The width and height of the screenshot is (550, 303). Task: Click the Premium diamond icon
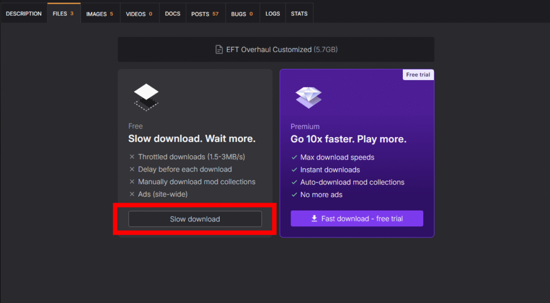[x=308, y=97]
